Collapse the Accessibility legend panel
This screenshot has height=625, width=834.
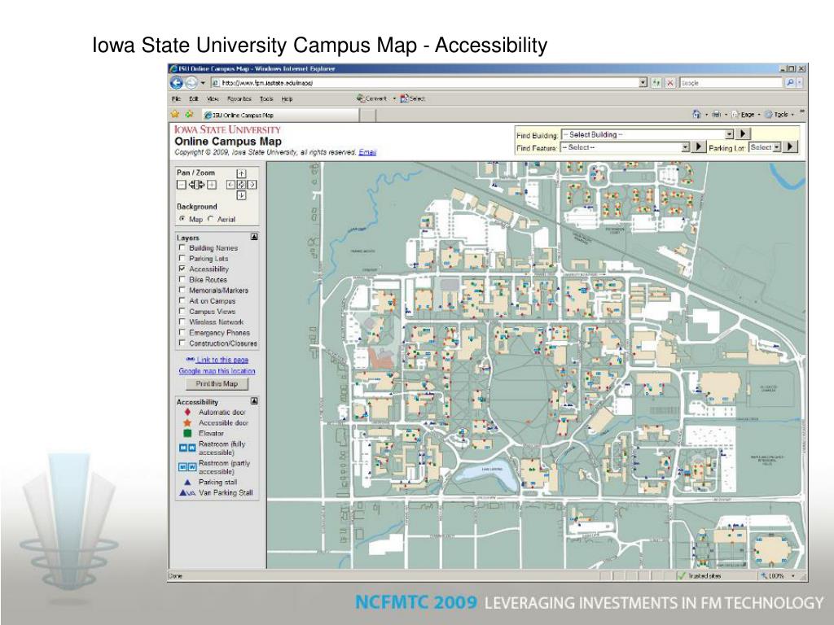[x=254, y=401]
